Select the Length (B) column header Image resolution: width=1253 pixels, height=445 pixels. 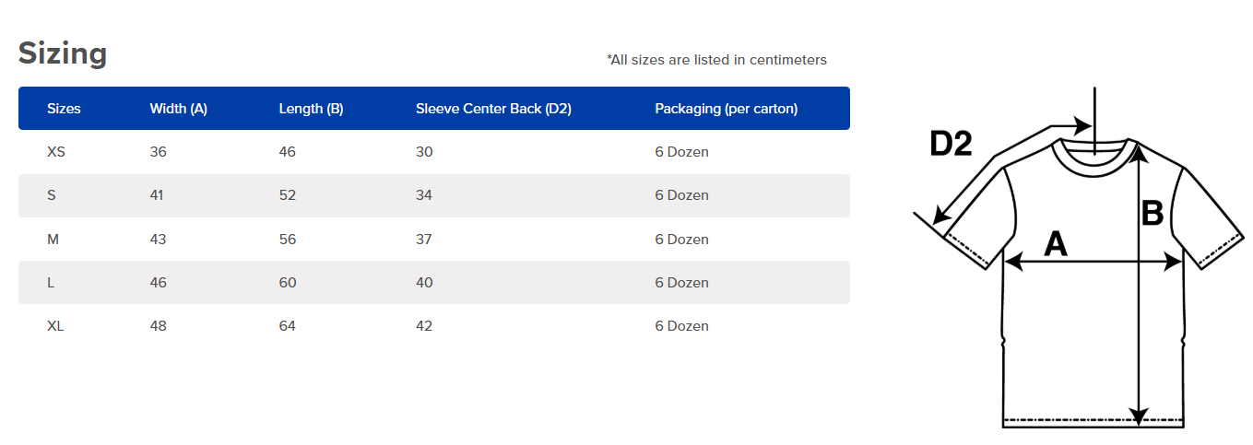pos(311,109)
